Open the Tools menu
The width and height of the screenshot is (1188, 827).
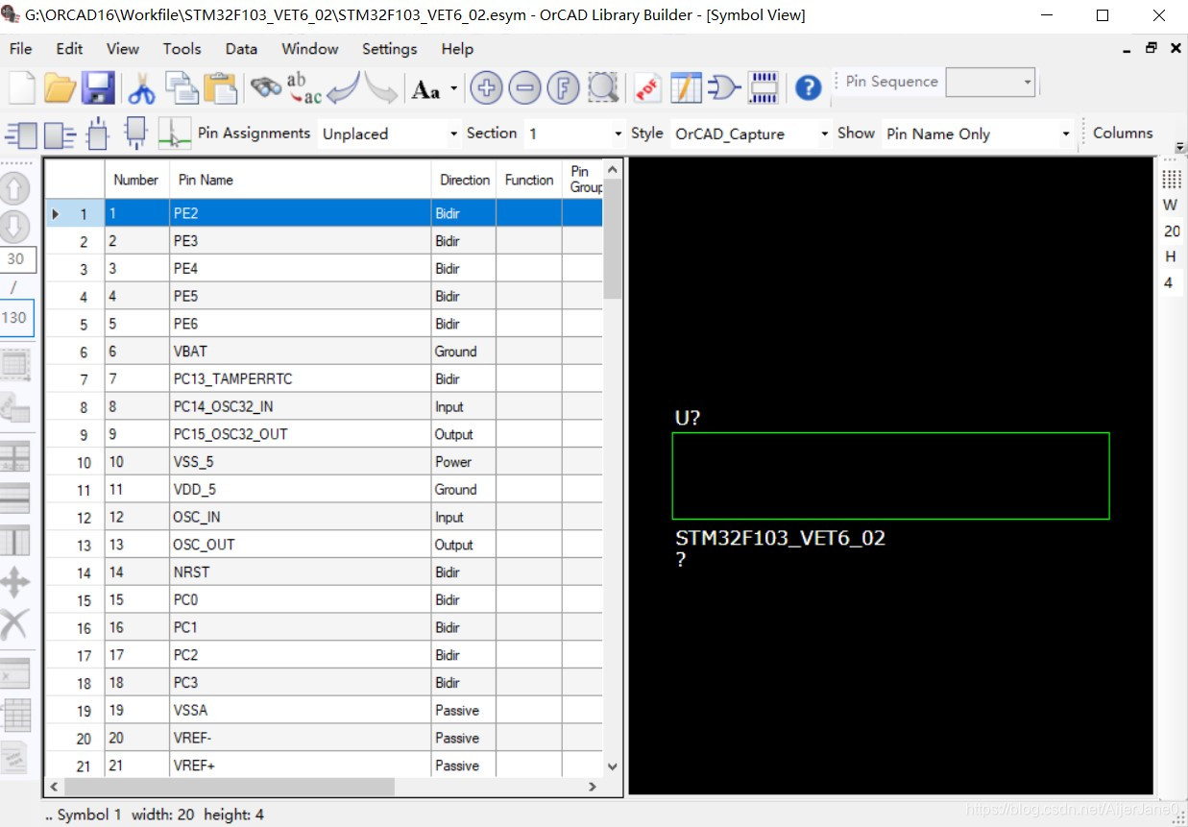coord(182,49)
